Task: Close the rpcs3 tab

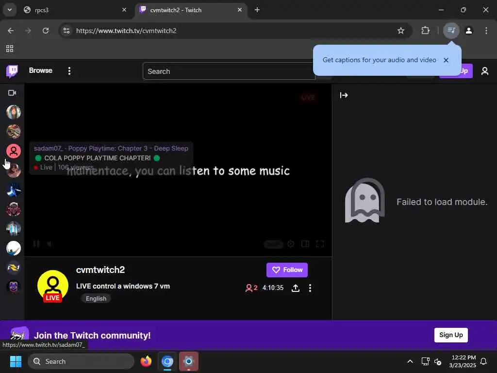Action: 124,10
